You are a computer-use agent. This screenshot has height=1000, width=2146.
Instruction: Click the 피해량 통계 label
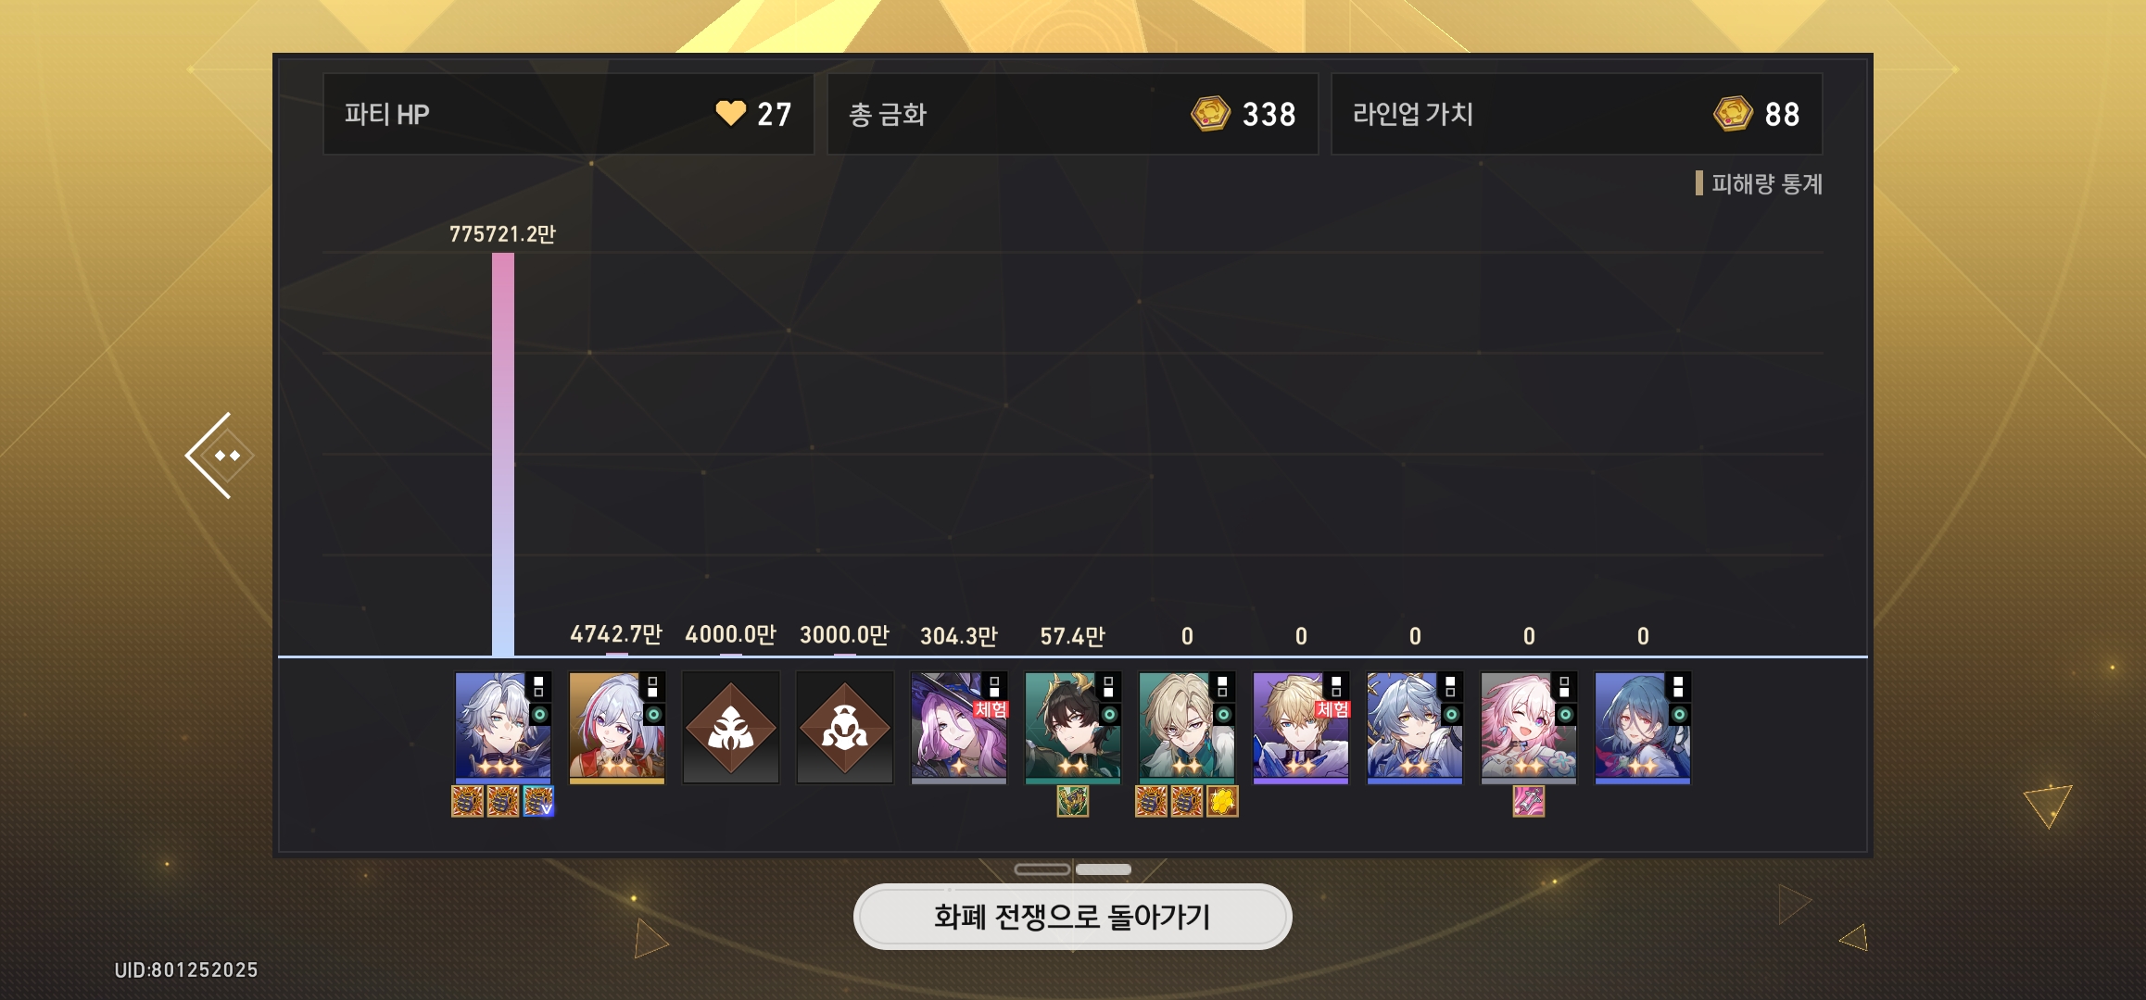[1766, 183]
